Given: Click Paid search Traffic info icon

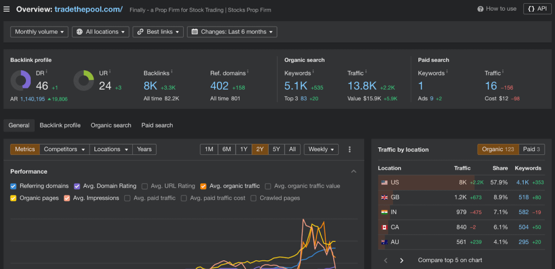Looking at the screenshot, I should click(502, 71).
